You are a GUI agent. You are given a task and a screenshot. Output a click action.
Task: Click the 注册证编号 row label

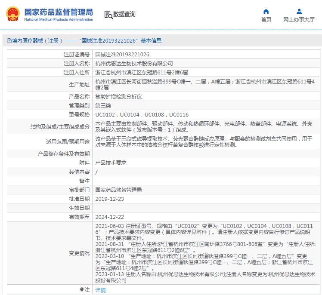point(77,54)
